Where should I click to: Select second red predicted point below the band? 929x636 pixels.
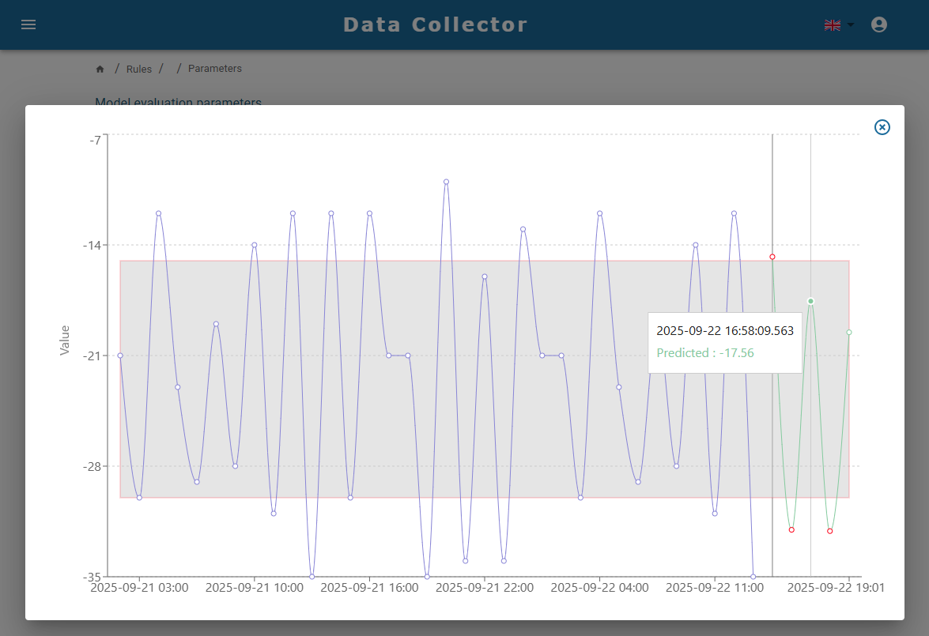829,531
